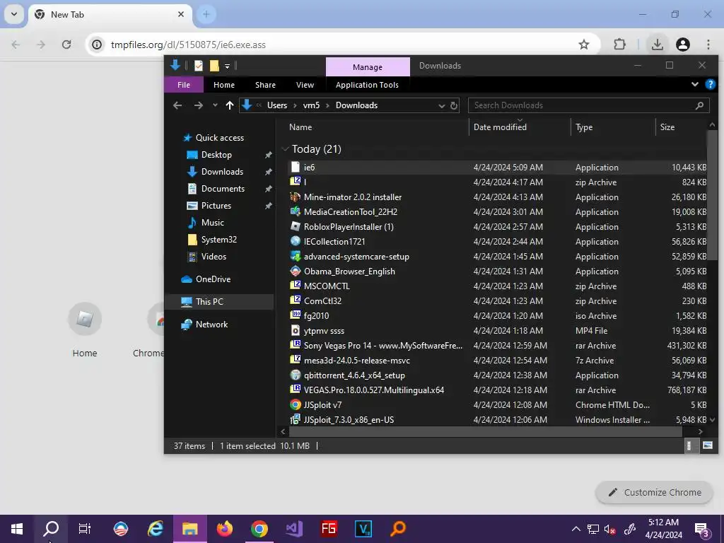This screenshot has height=543, width=724.
Task: Open Desktop in the navigation pane
Action: point(216,155)
